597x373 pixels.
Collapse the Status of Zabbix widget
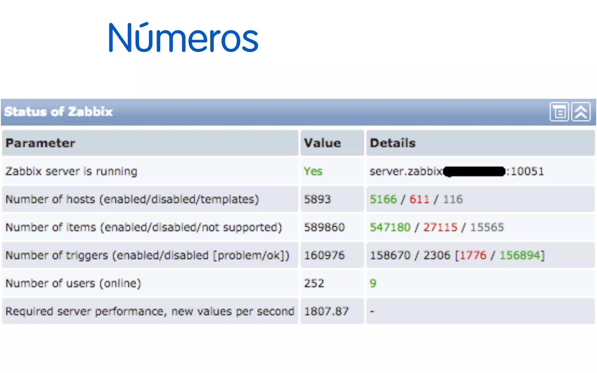pyautogui.click(x=581, y=112)
